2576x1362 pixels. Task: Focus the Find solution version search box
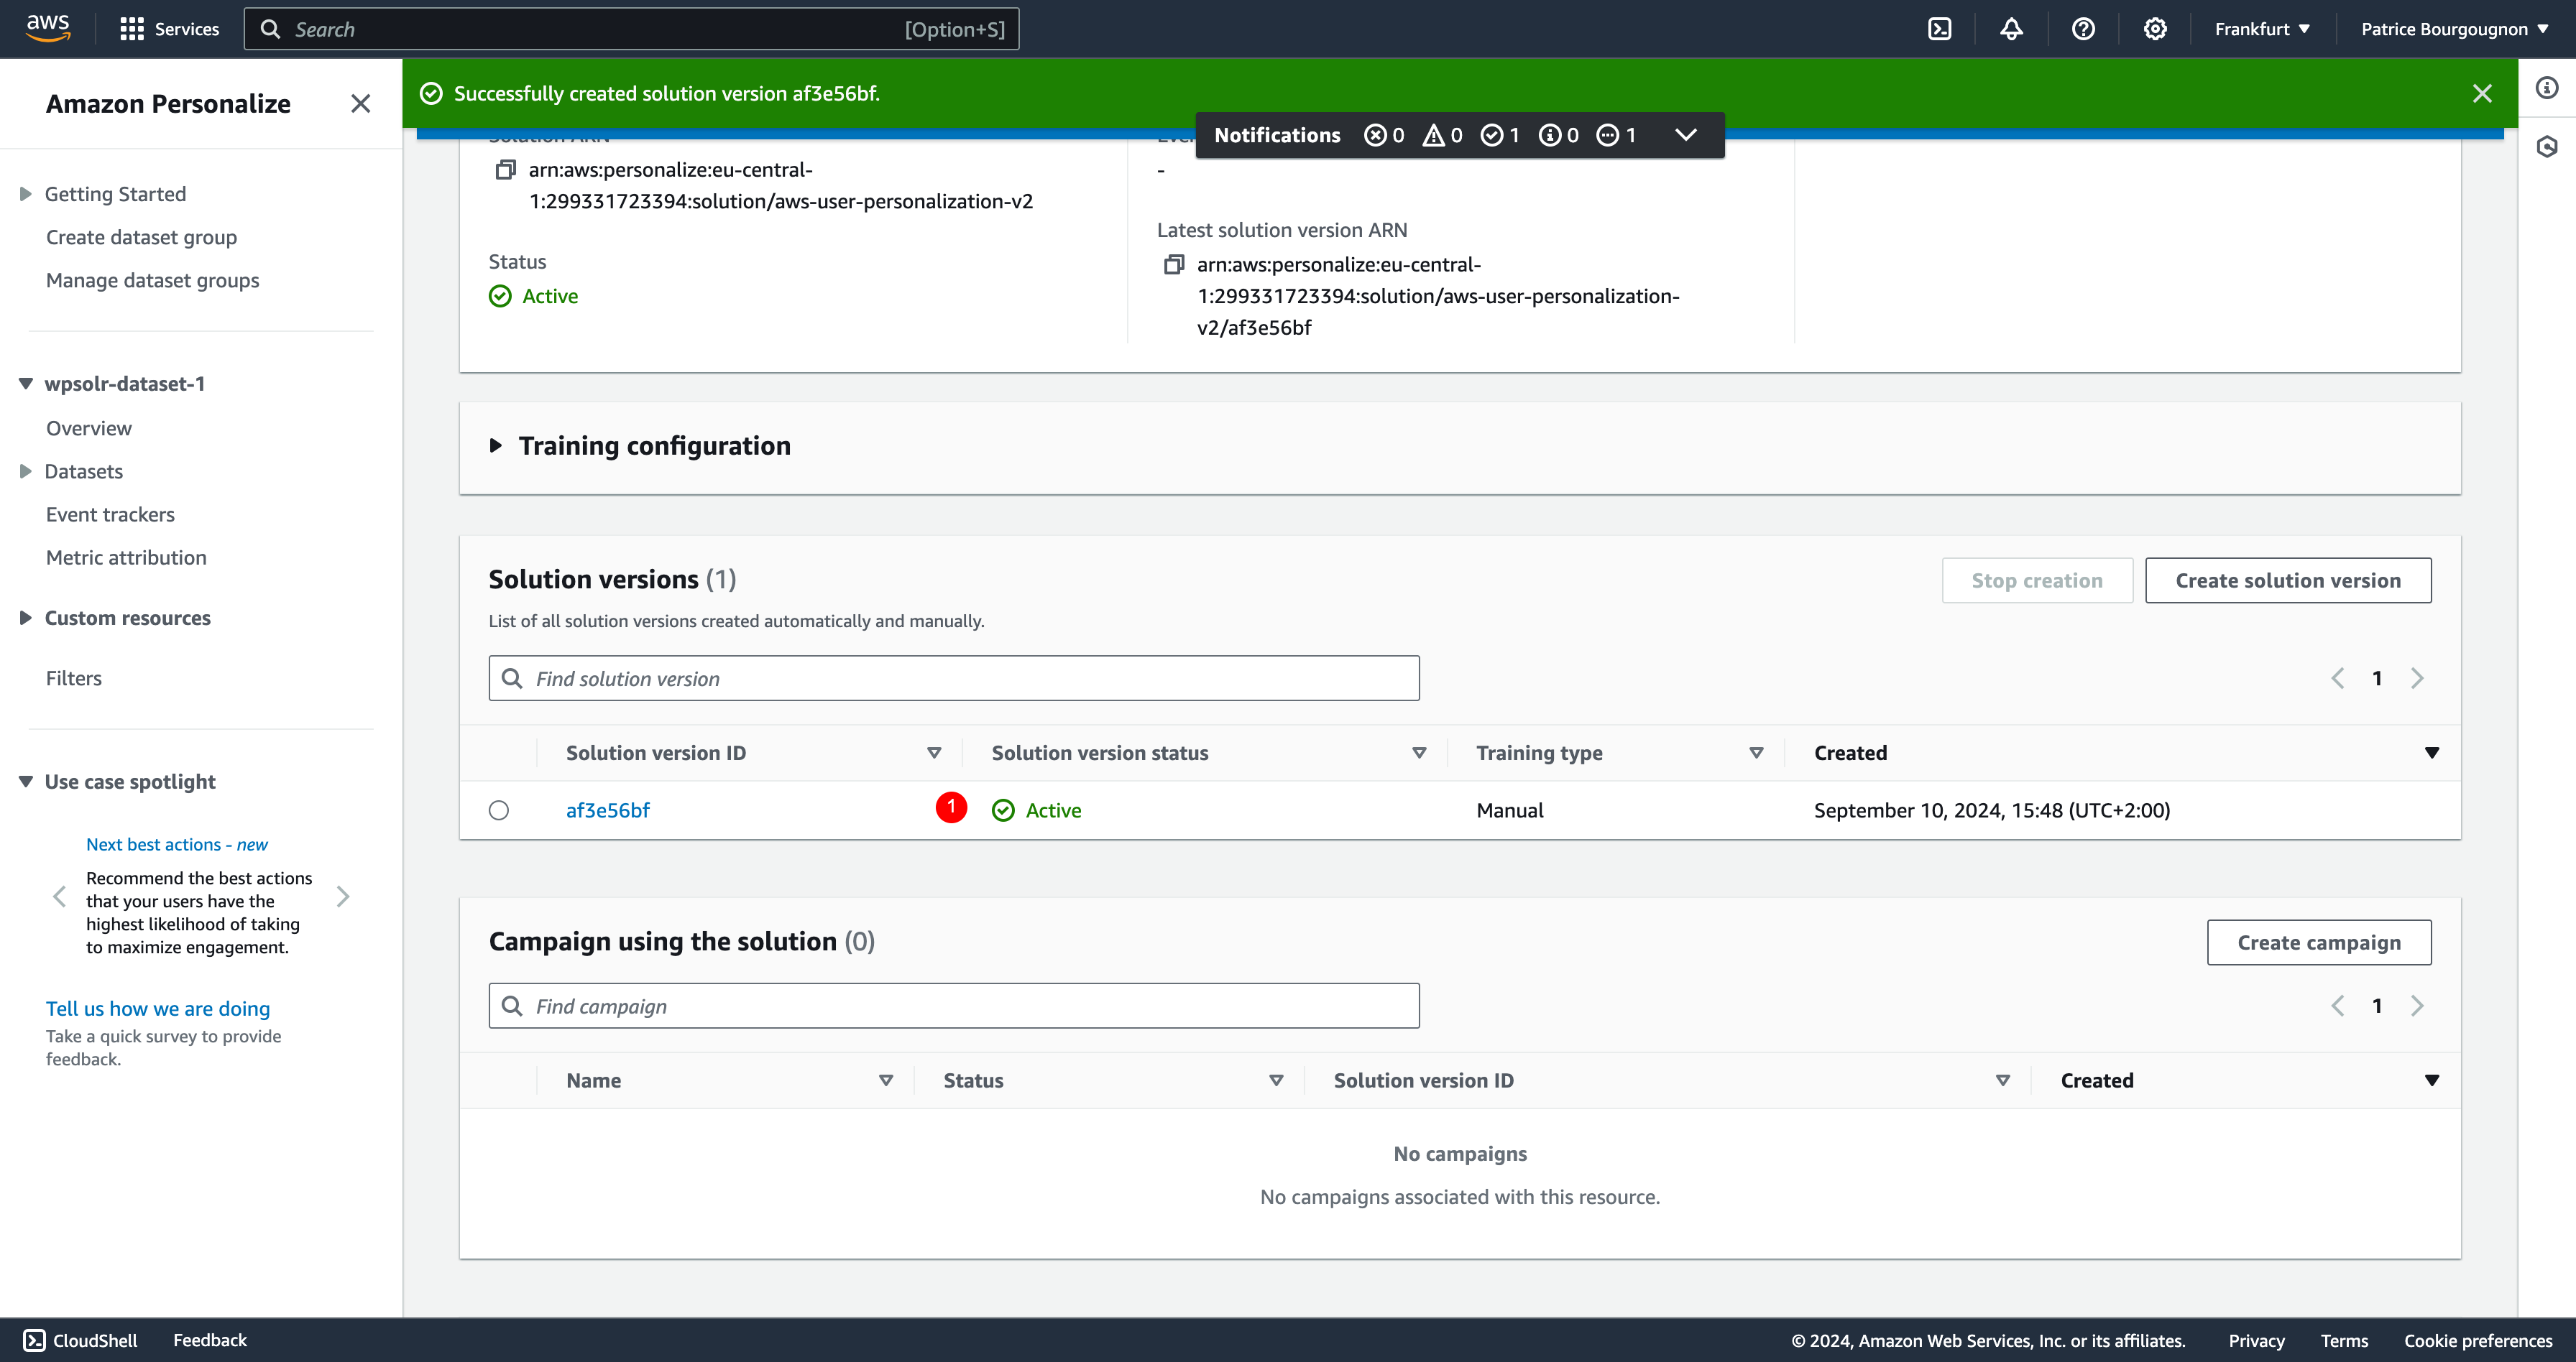(954, 679)
